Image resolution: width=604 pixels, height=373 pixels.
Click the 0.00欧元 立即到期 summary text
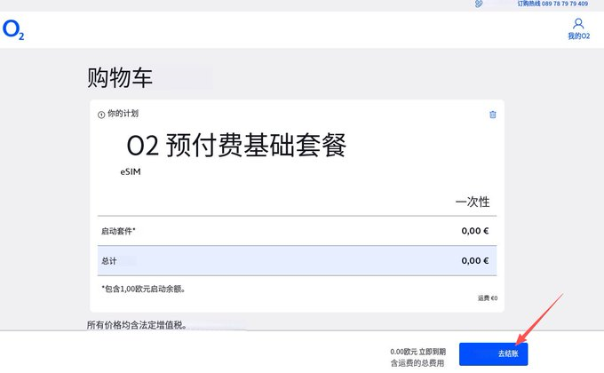tap(417, 352)
